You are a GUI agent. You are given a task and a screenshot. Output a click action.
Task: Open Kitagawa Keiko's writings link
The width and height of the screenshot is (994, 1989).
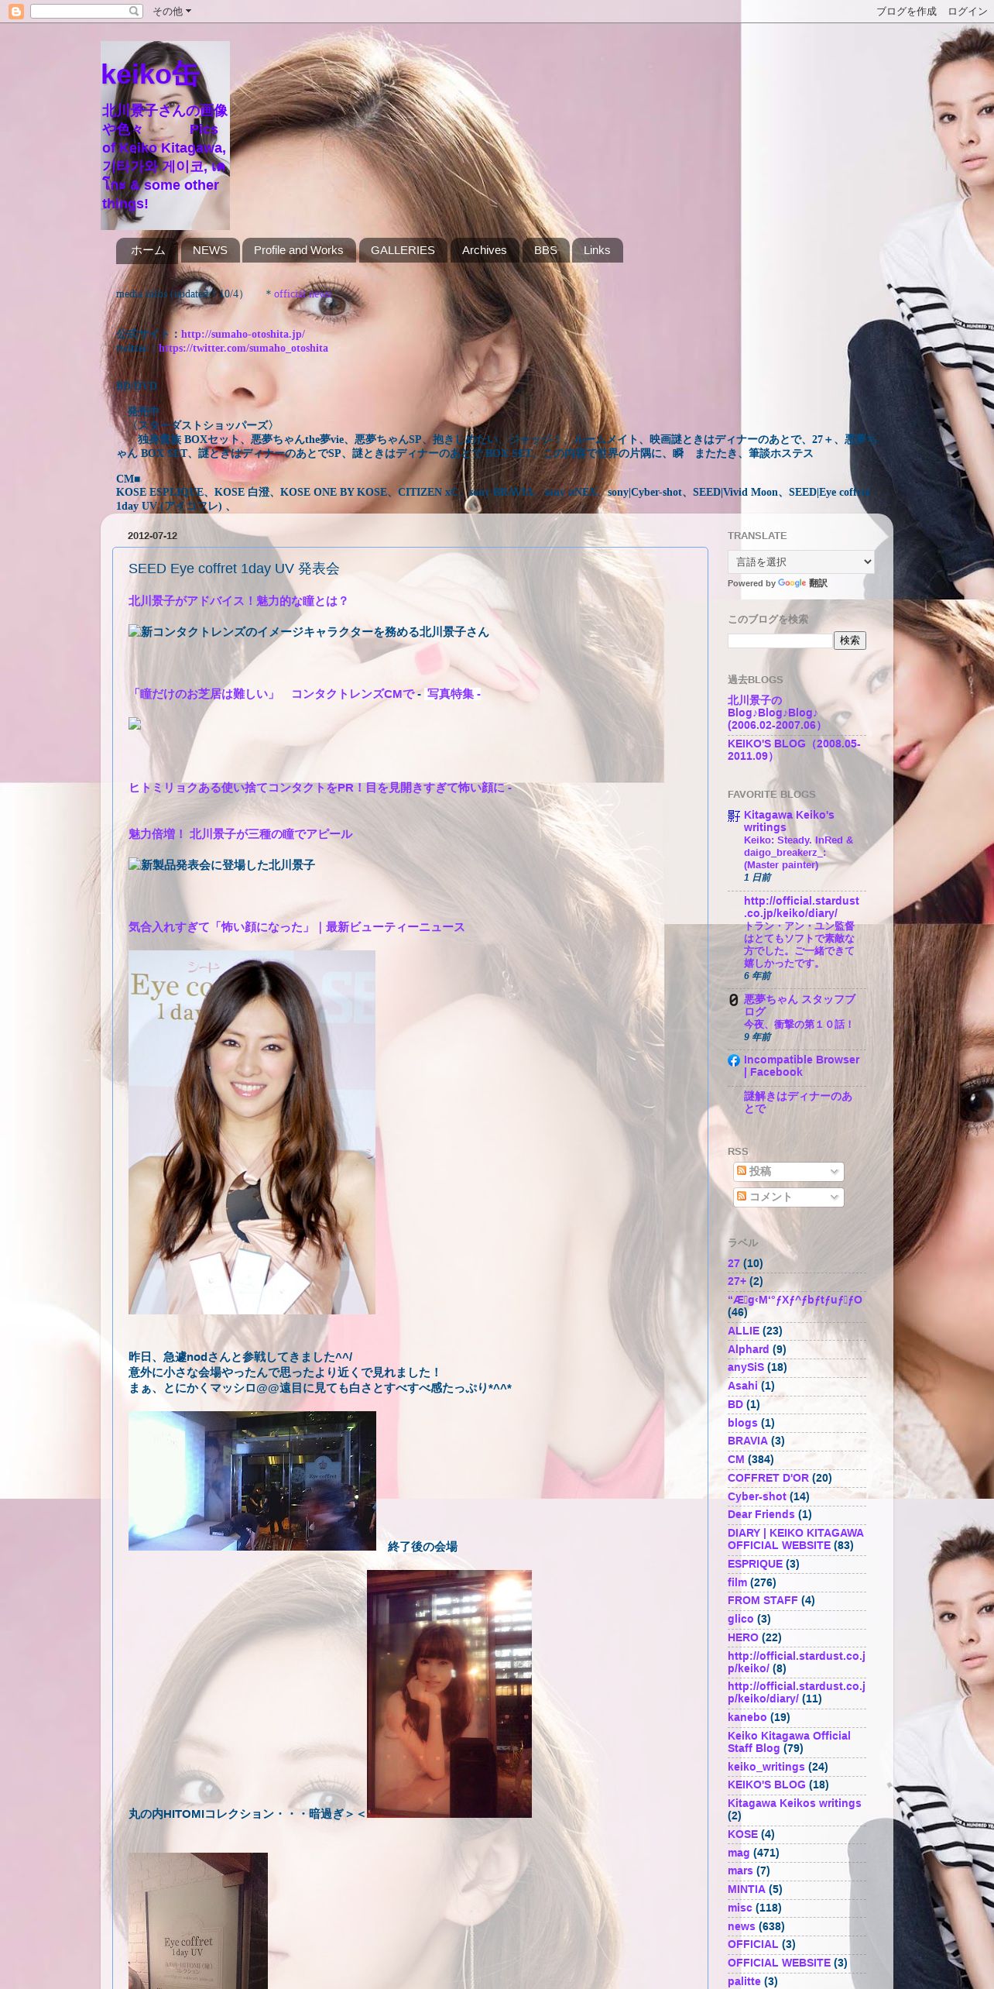789,821
